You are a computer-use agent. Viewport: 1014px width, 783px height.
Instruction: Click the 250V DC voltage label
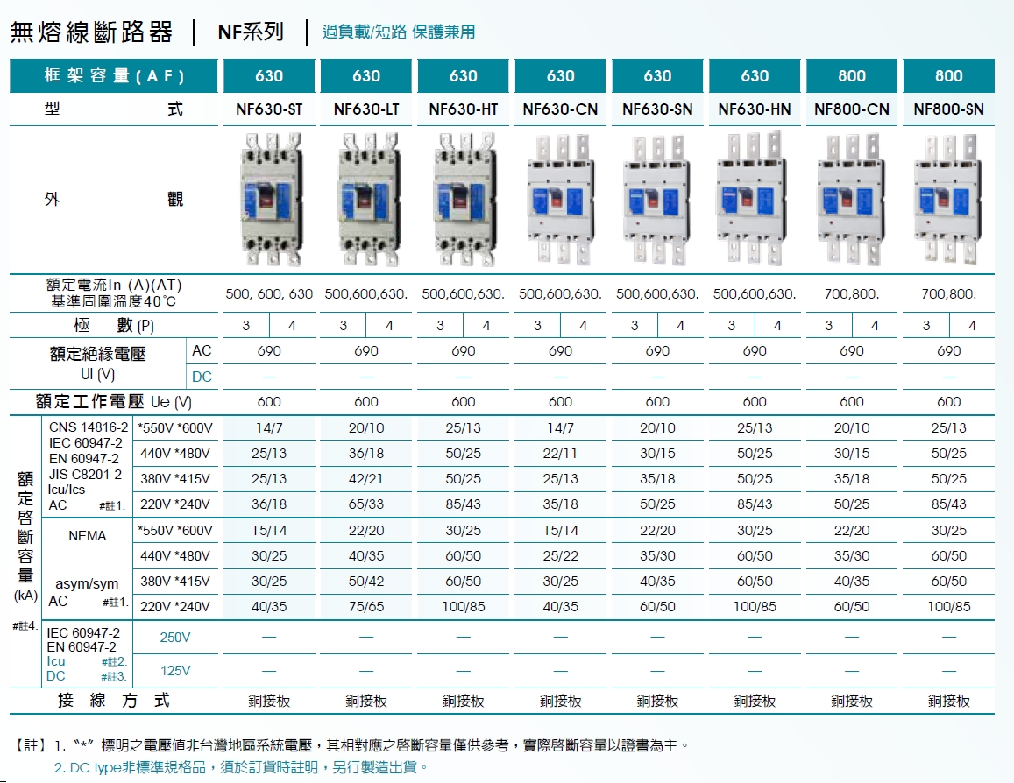tap(175, 638)
